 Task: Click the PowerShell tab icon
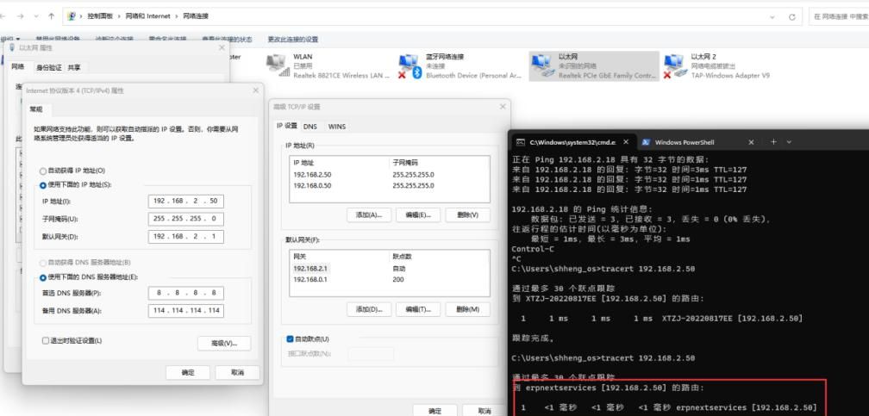(646, 142)
